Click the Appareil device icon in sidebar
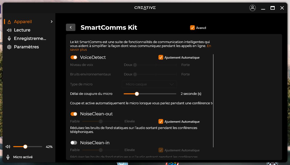The width and height of the screenshot is (290, 165). point(9,22)
